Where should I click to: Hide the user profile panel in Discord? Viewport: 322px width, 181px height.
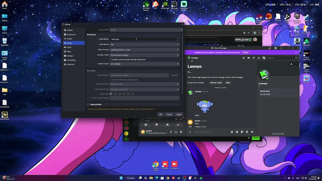click(264, 58)
